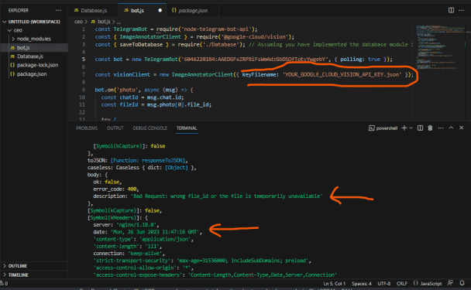Click the powershell terminal icon label
Screen dimensions: 471x290
(x=383, y=128)
